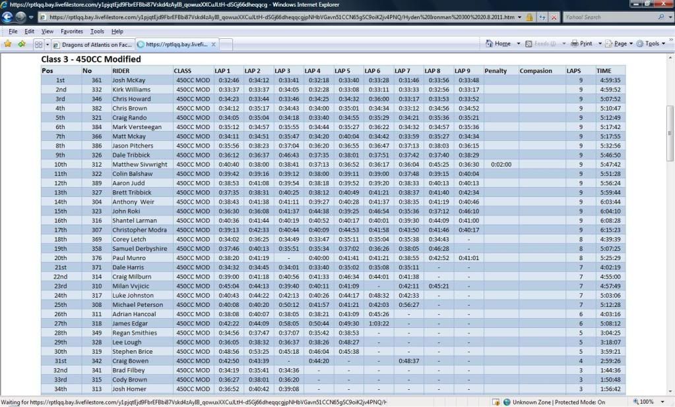The image size is (675, 407).
Task: Click the browser Back arrow button
Action: click(x=8, y=17)
